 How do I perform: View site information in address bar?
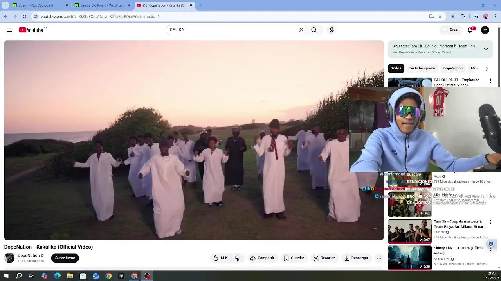(x=36, y=16)
